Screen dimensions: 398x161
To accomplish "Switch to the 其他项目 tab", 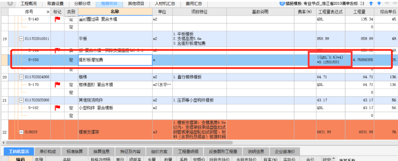I will (x=136, y=3).
